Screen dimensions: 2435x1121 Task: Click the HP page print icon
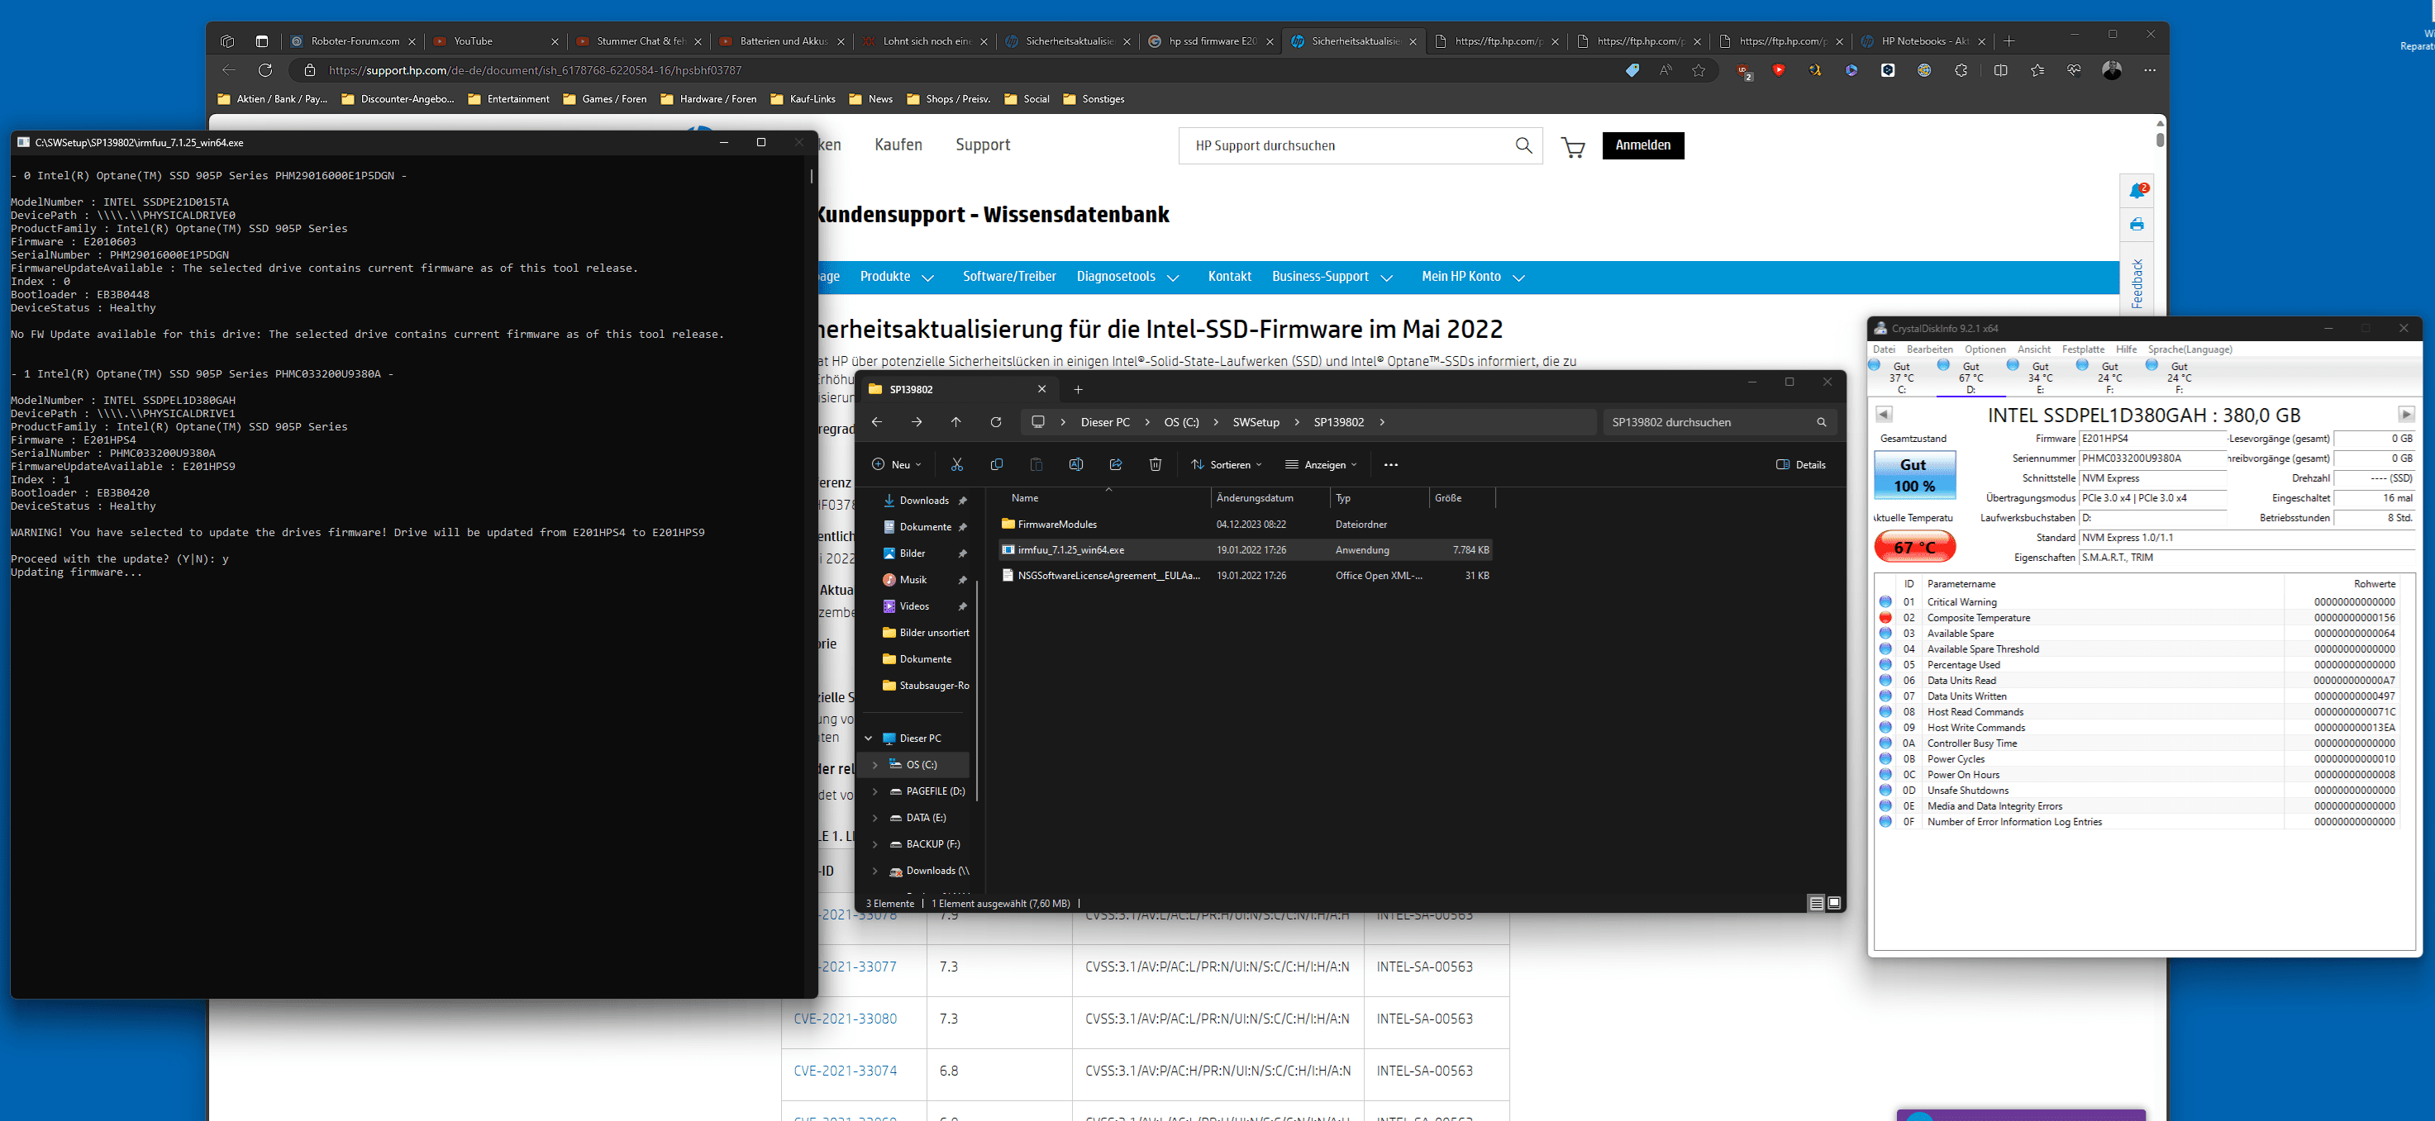tap(2137, 225)
